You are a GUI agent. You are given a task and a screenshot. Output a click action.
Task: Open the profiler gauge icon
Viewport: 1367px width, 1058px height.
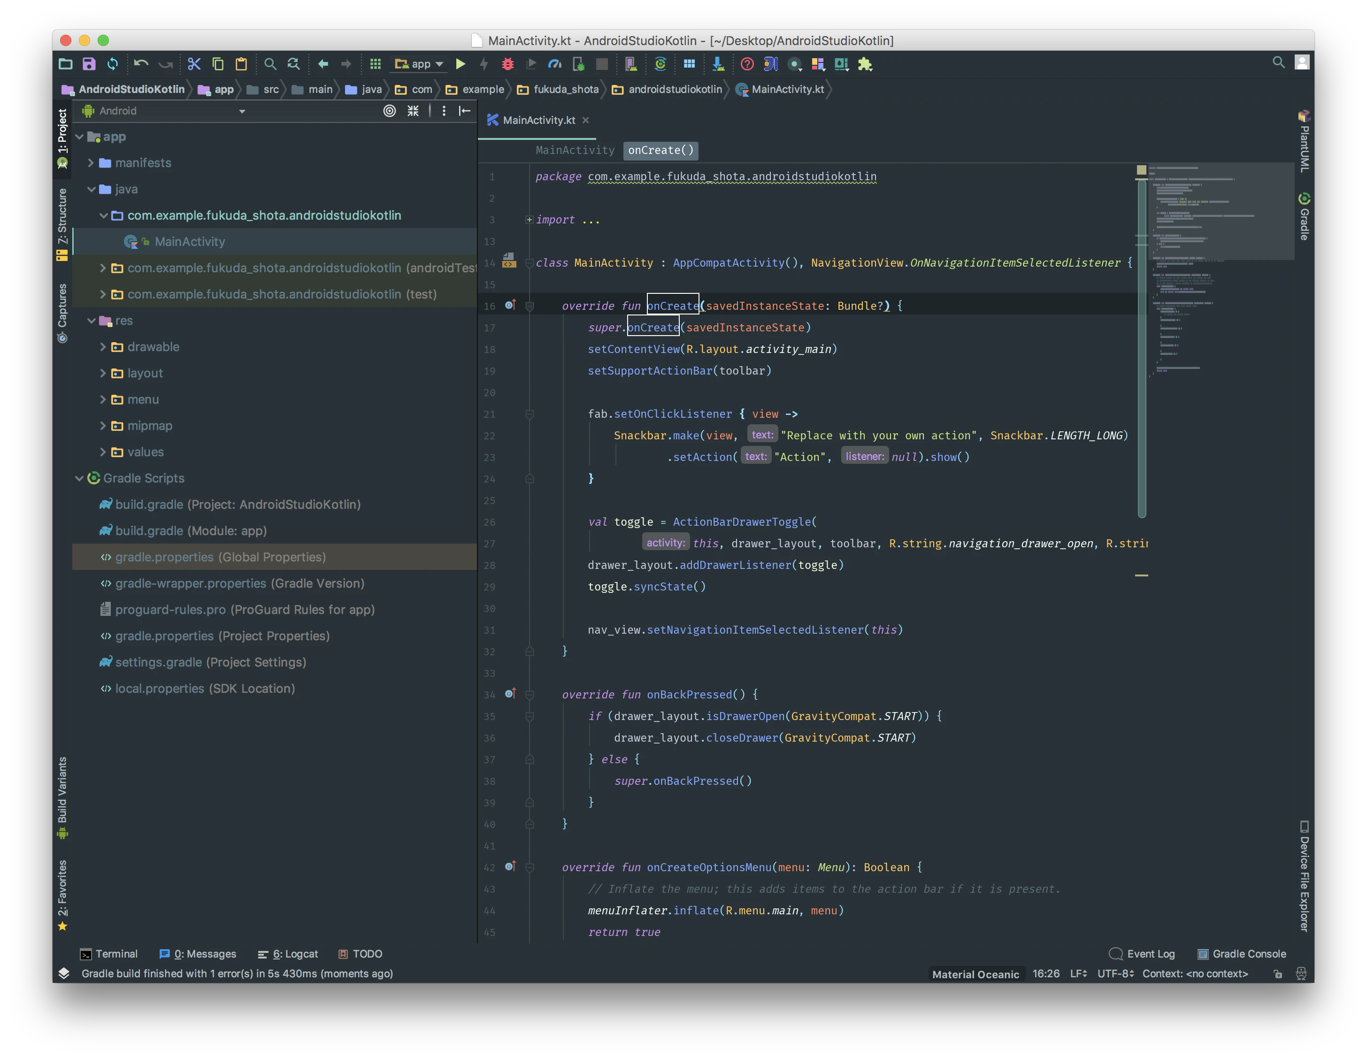pos(554,64)
